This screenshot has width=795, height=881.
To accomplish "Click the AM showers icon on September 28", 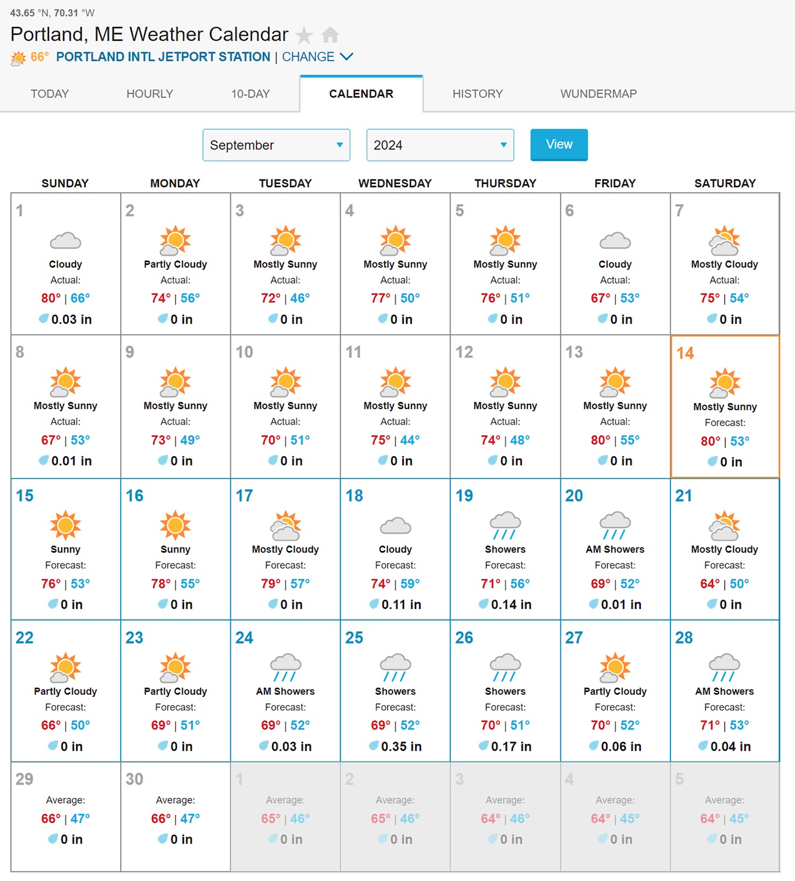I will (724, 668).
